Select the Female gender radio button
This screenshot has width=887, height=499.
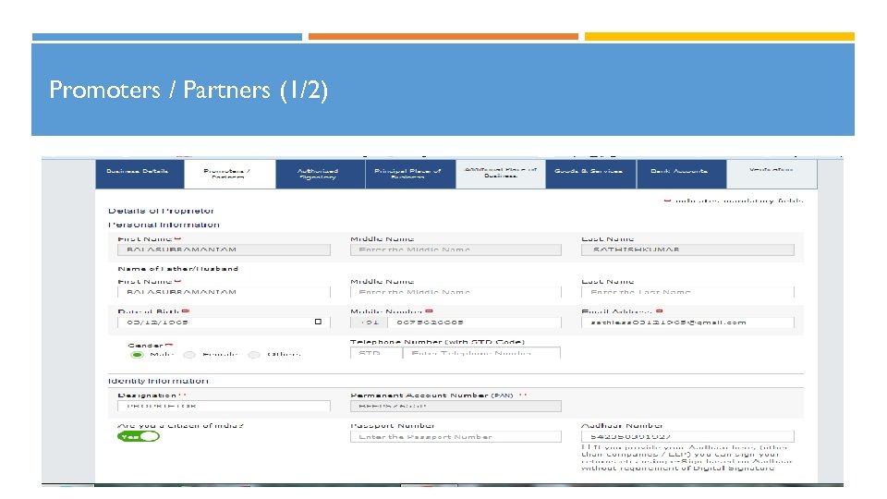188,355
